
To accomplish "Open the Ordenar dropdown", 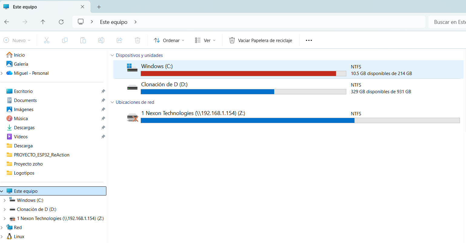I will tap(169, 40).
